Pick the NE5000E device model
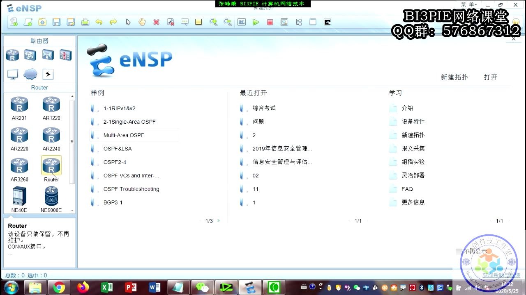Image resolution: width=526 pixels, height=295 pixels. point(51,199)
